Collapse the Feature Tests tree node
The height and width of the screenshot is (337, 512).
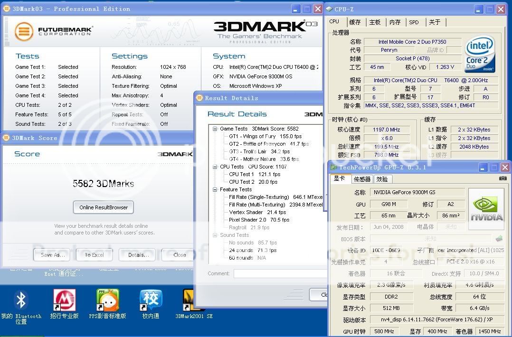(215, 189)
